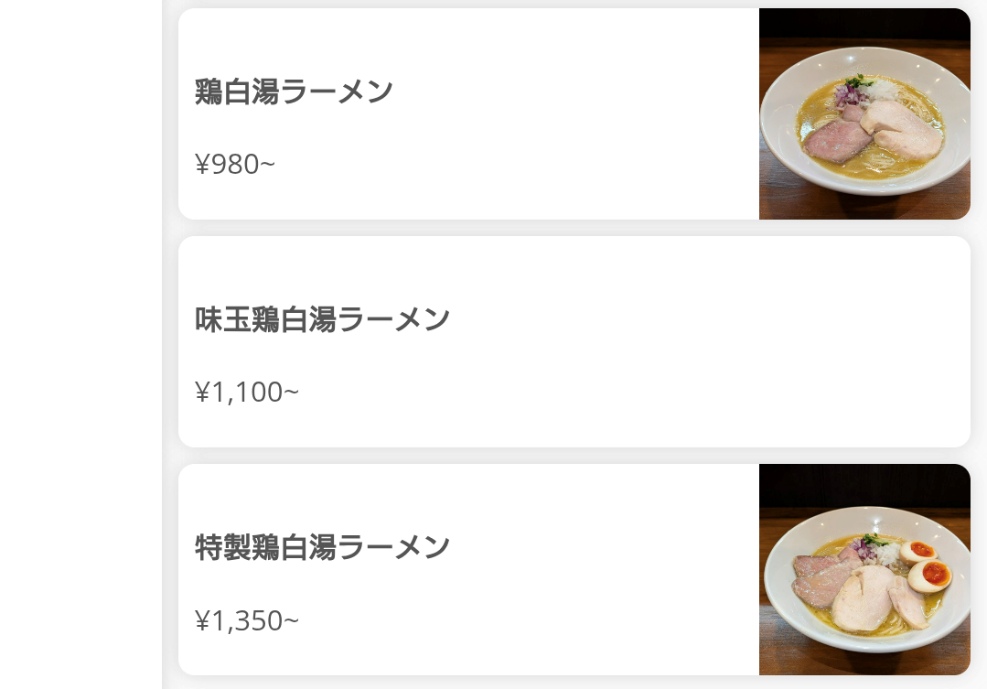
Task: Click the soft-boiled egg halves in the photo
Action: pos(928,565)
